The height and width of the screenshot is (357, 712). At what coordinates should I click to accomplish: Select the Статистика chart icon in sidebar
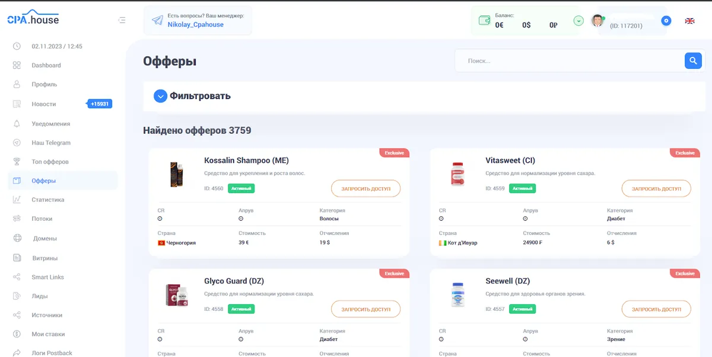18,200
